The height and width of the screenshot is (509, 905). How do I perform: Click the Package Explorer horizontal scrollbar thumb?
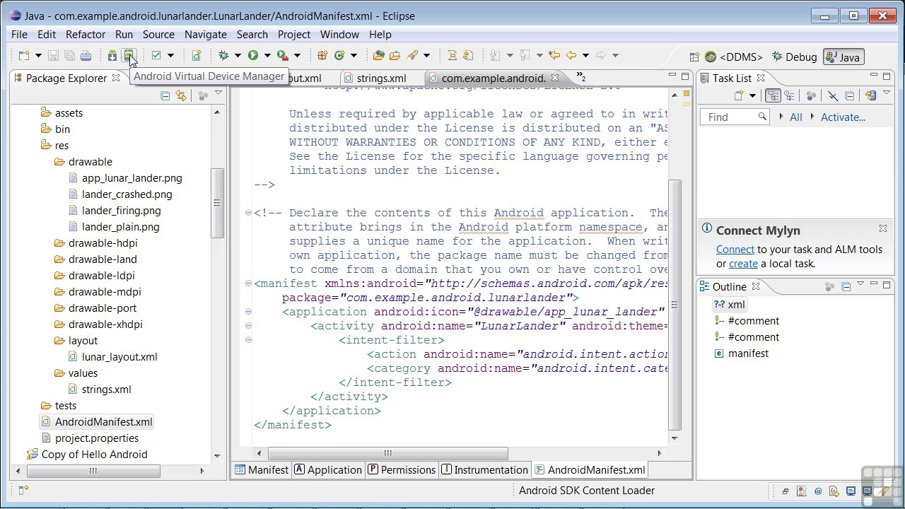(92, 471)
